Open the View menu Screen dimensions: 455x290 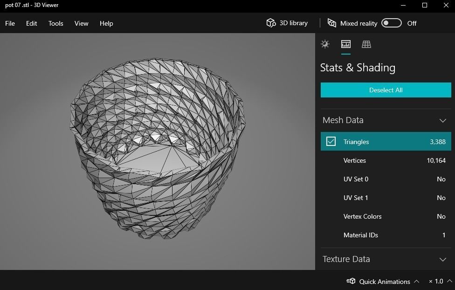tap(81, 23)
